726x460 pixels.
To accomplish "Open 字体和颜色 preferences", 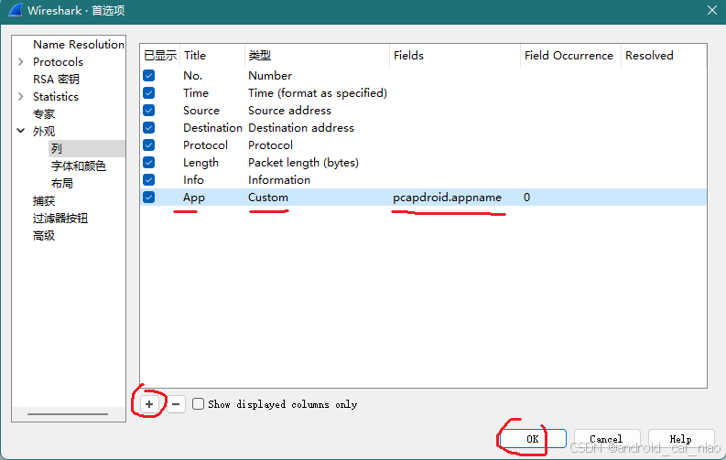I will tap(78, 166).
